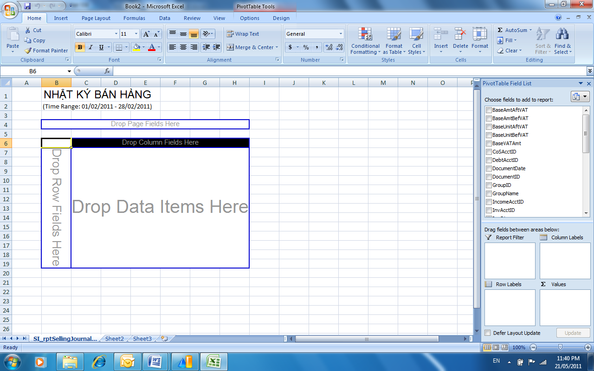This screenshot has height=371, width=594.
Task: Open Find & Select binoculars icon
Action: 562,35
